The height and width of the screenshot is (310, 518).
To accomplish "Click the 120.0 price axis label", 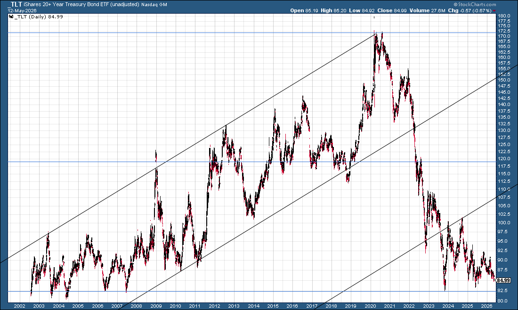I will pyautogui.click(x=504, y=159).
